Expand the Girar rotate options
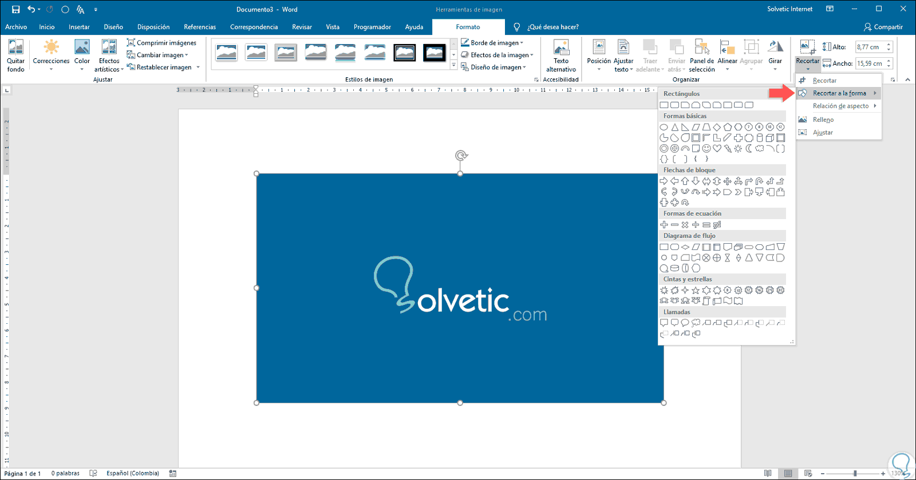This screenshot has width=916, height=480. pyautogui.click(x=775, y=55)
